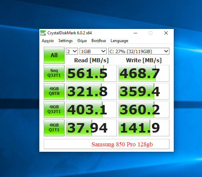Screen dimensions: 202x177
Task: Click the Samsung 850 Pro 128gb comment field
Action: click(x=107, y=144)
